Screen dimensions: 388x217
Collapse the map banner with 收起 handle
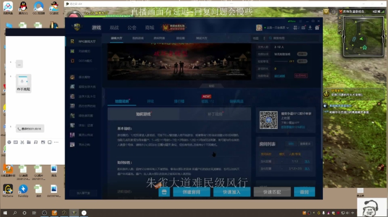(212, 86)
